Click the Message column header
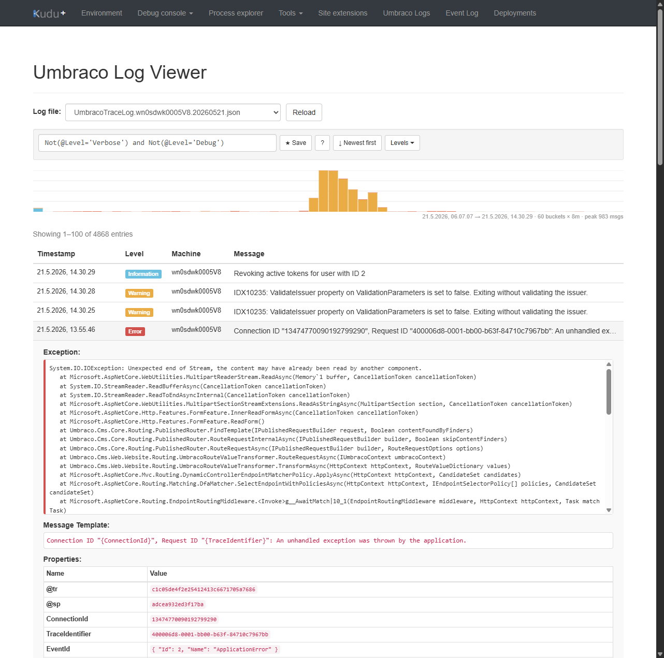664x658 pixels. (249, 254)
